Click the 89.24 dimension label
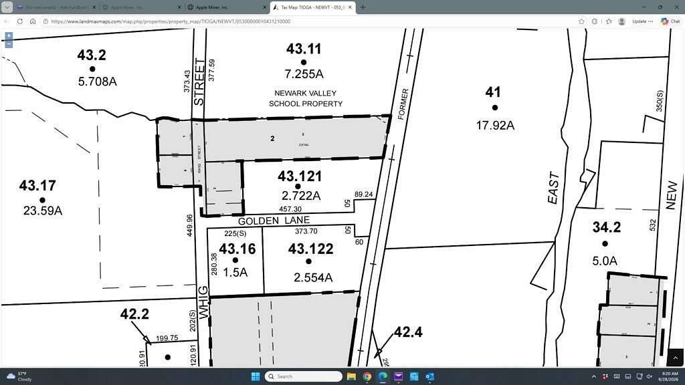Viewport: 685px width, 385px height. (364, 195)
